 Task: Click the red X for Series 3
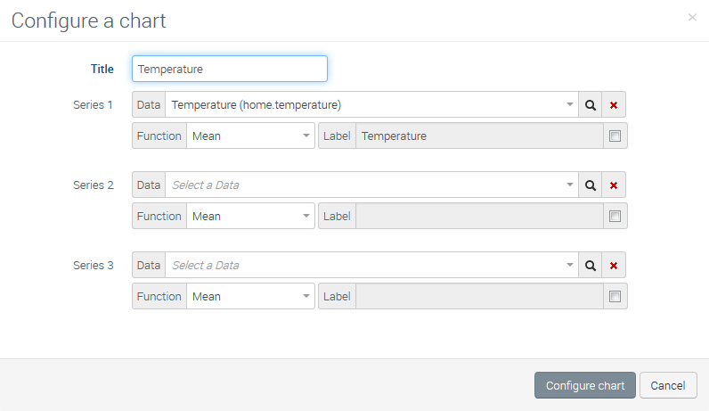(x=614, y=266)
